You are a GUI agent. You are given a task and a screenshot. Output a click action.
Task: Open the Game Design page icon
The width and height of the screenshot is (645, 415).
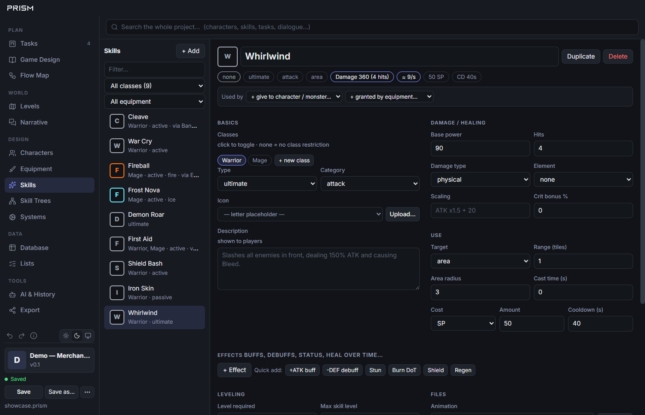click(x=12, y=59)
